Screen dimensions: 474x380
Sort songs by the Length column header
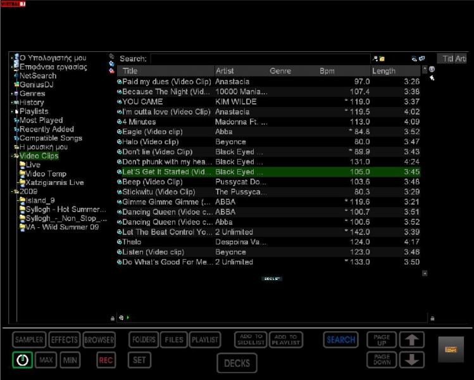coord(396,71)
